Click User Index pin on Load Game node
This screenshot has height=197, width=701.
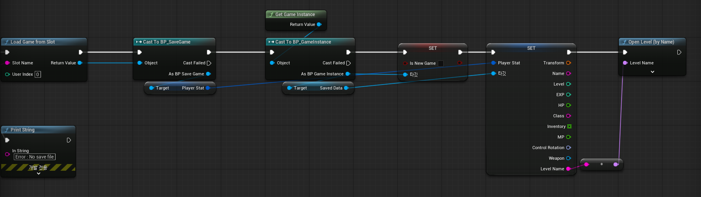click(x=7, y=74)
